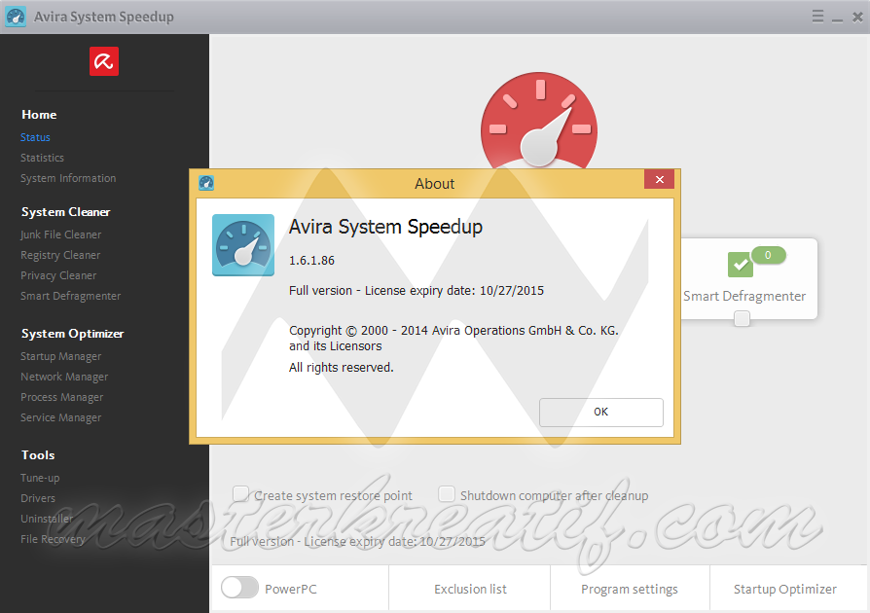This screenshot has width=870, height=613.
Task: Click the System Cleaner heading
Action: (x=65, y=212)
